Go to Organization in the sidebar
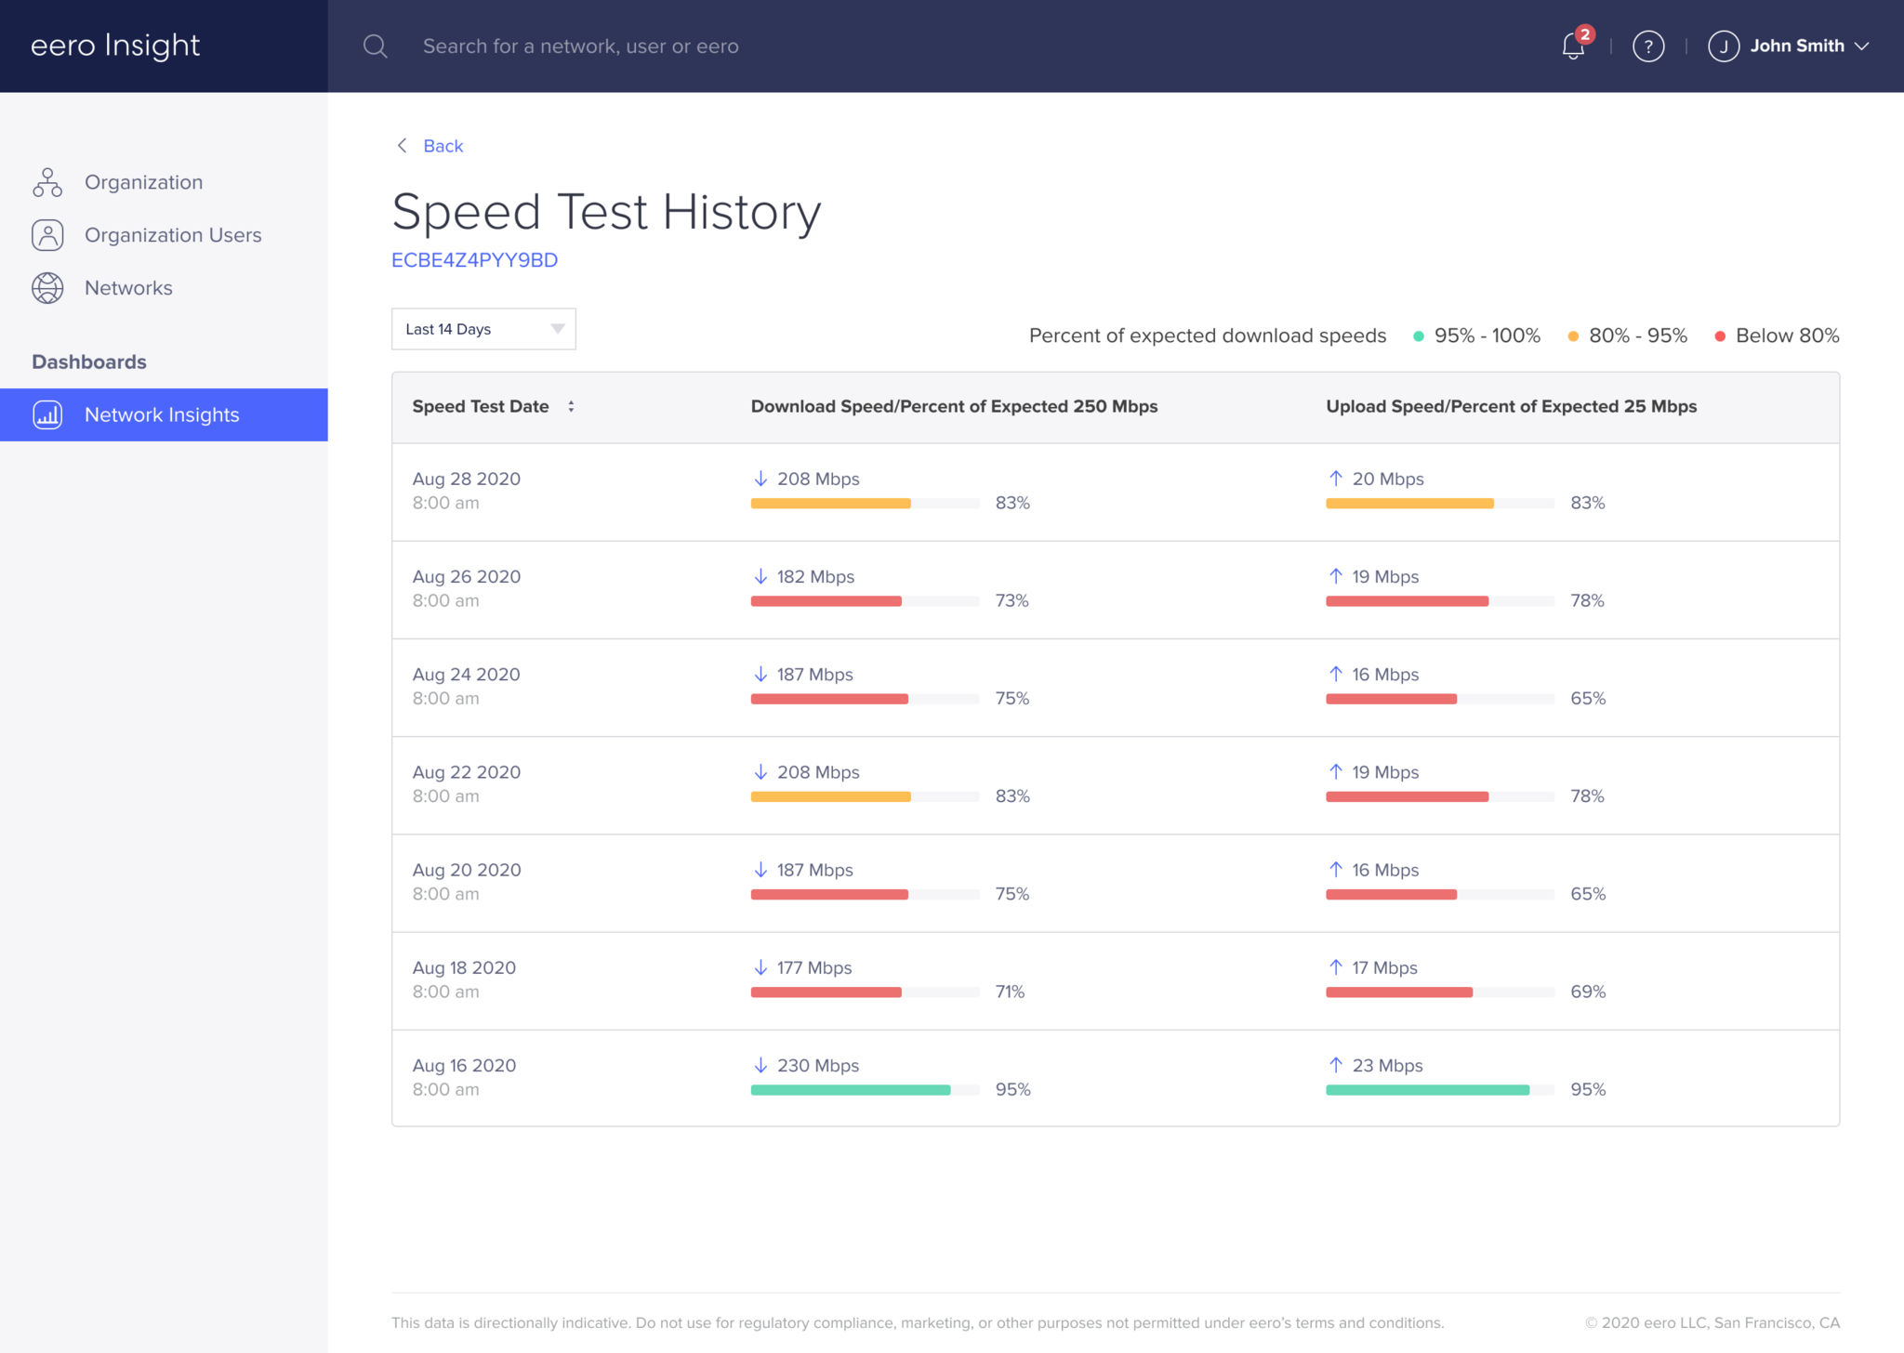Screen dimensions: 1904x1353 click(143, 182)
